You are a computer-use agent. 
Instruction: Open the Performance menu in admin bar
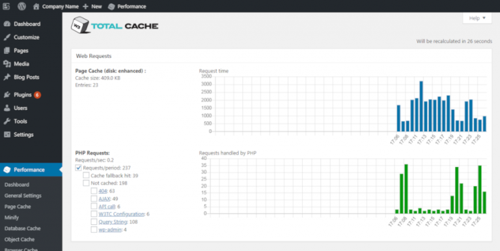[x=127, y=7]
